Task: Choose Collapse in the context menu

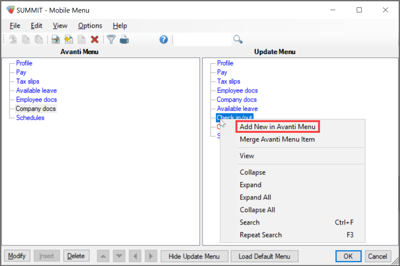Action: click(253, 172)
